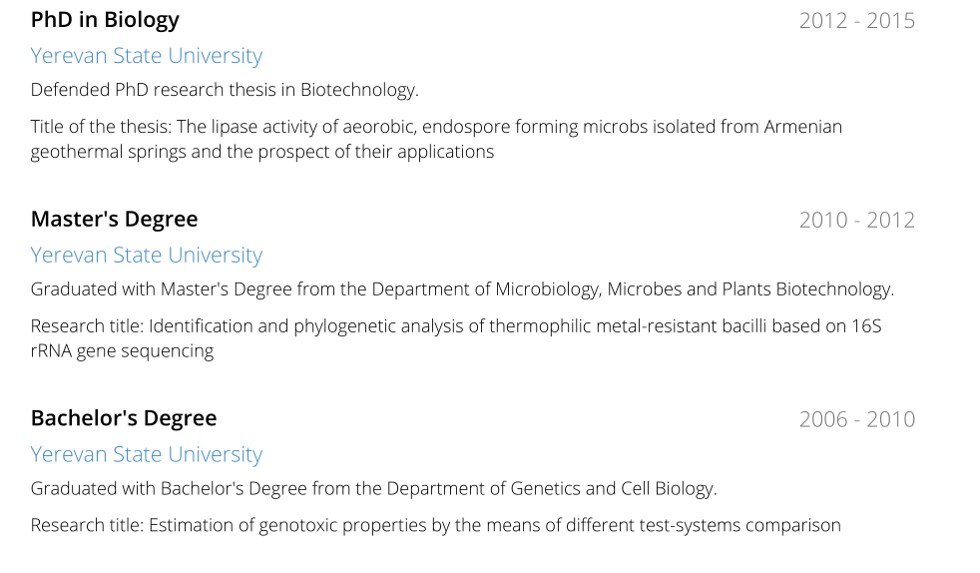Viewport: 980px width, 573px height.
Task: Open Yerevan State University link under Master's Degree
Action: [x=147, y=256]
